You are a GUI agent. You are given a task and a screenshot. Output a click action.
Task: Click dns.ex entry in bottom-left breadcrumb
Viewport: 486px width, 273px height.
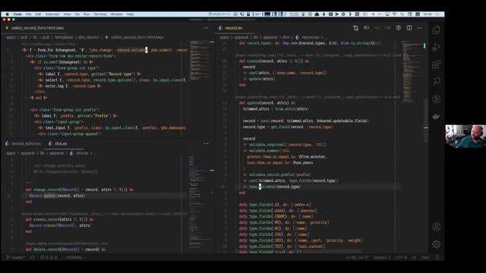click(79, 153)
